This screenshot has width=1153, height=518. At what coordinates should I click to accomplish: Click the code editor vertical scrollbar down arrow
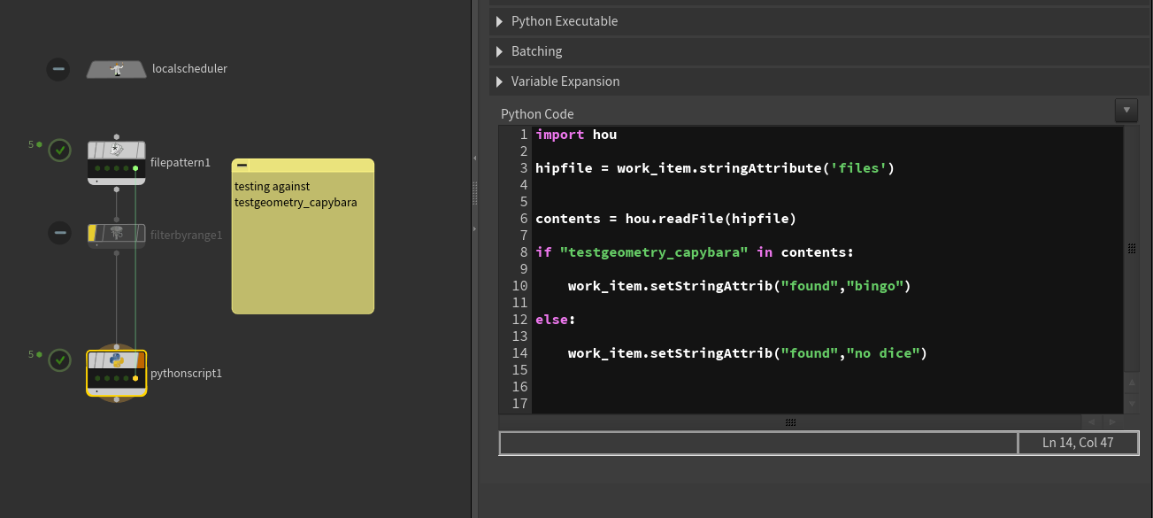pyautogui.click(x=1131, y=404)
